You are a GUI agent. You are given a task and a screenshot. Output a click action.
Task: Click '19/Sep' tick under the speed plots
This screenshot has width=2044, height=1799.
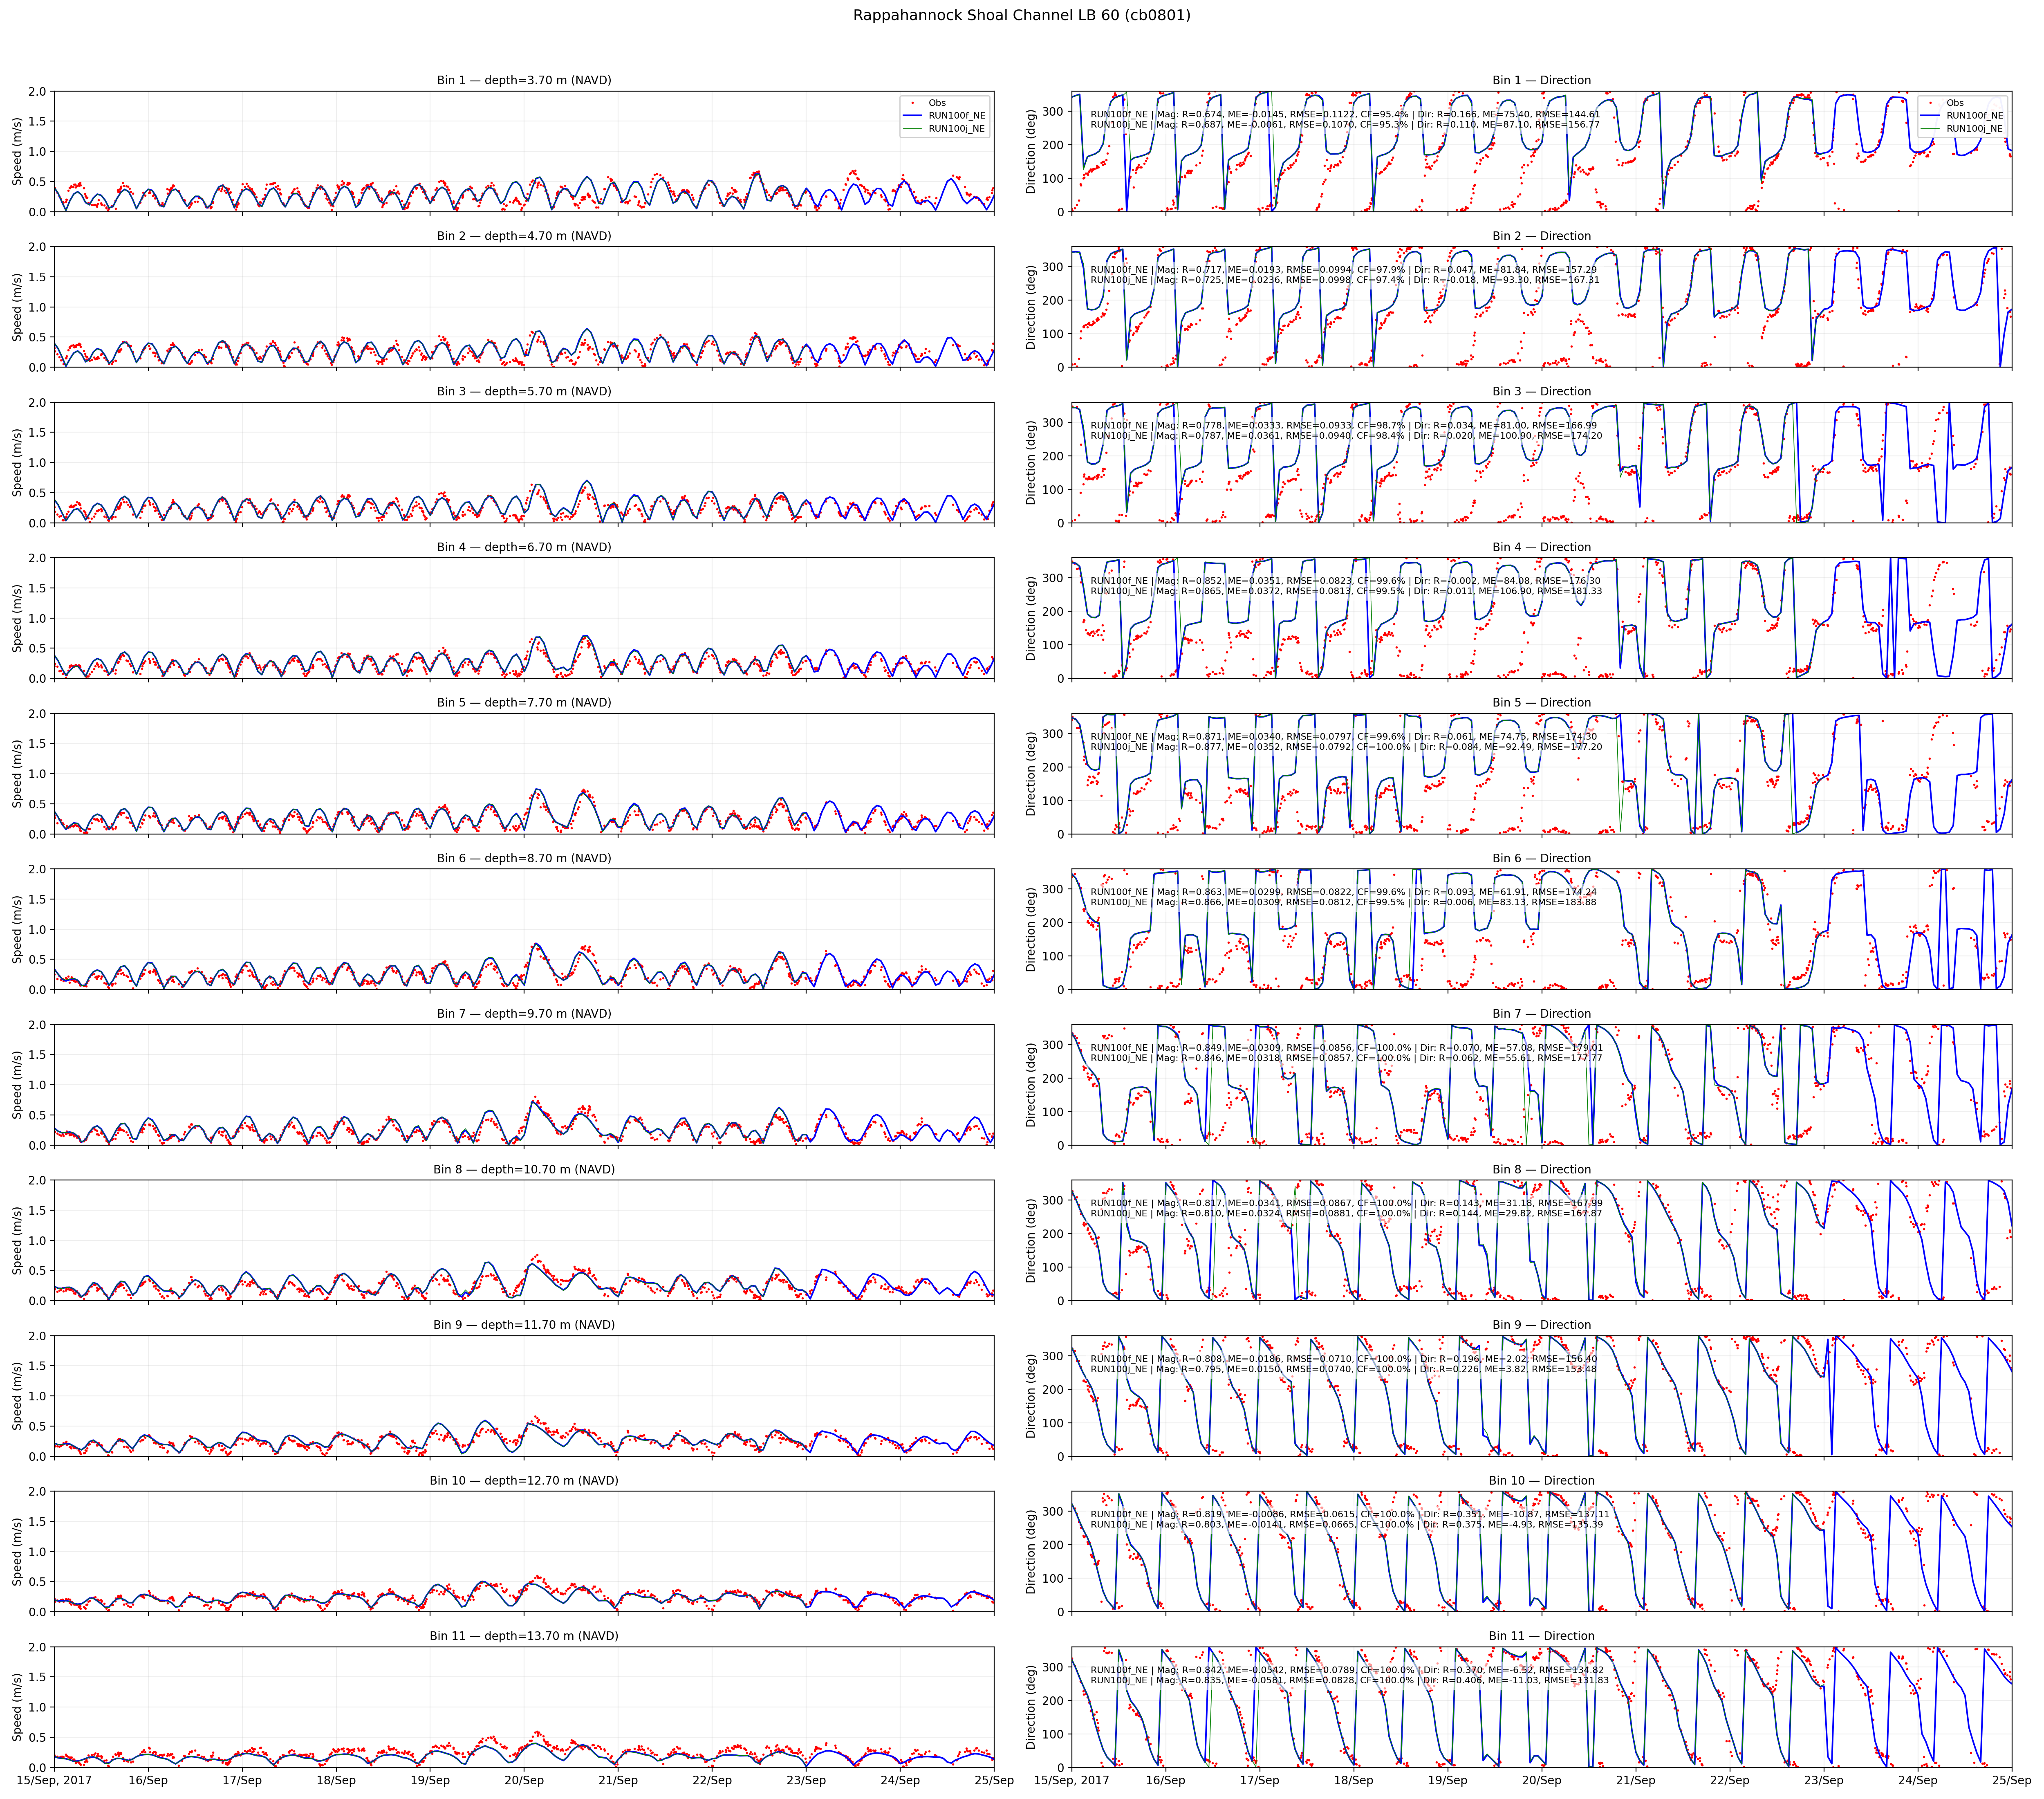coord(430,1780)
